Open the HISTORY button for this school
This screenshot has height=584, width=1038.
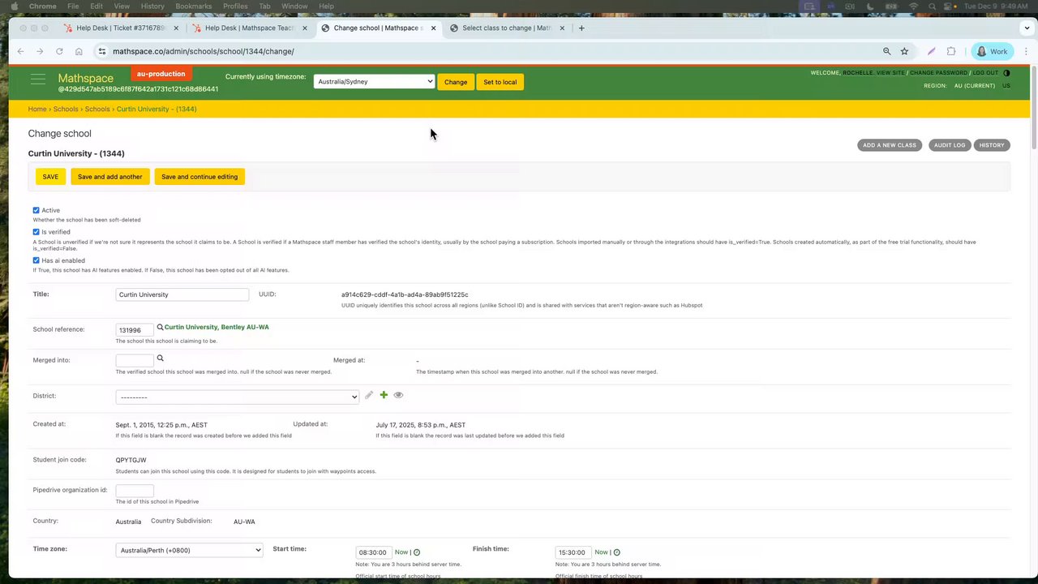coord(992,145)
